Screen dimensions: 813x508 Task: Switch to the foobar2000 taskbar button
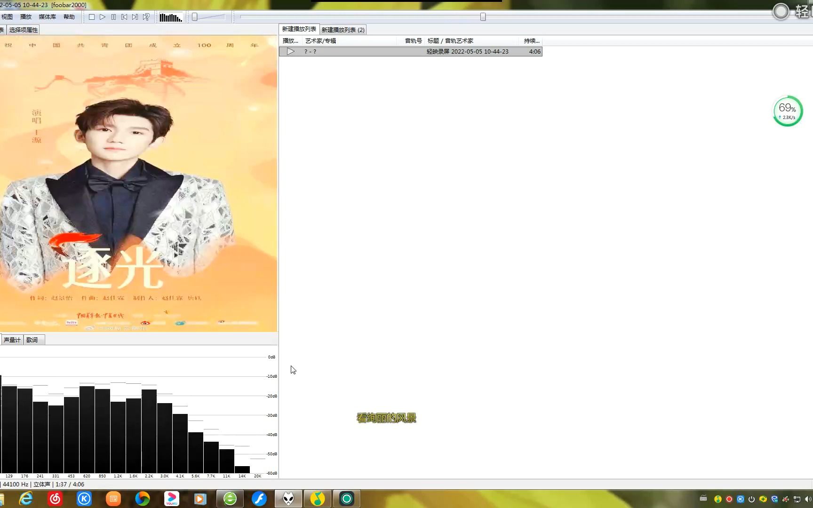coord(288,499)
